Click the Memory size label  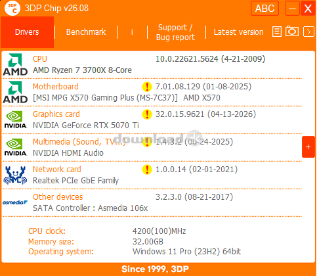(51, 242)
